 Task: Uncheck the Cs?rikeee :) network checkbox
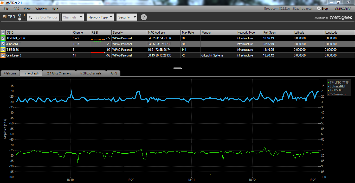tap(3, 55)
